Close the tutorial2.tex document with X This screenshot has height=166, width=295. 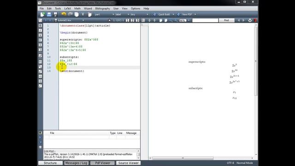pyautogui.click(x=109, y=20)
